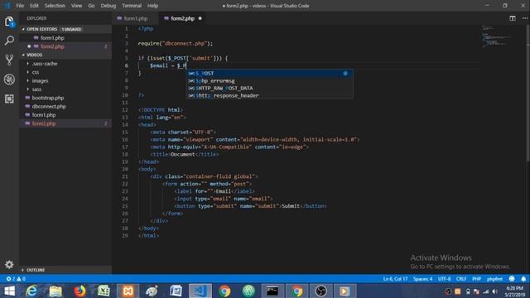Open the Explorer view in activity bar
This screenshot has height=298, width=530.
pos(9,22)
